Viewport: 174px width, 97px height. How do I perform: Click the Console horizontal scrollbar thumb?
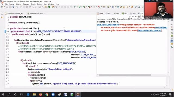pos(125,75)
